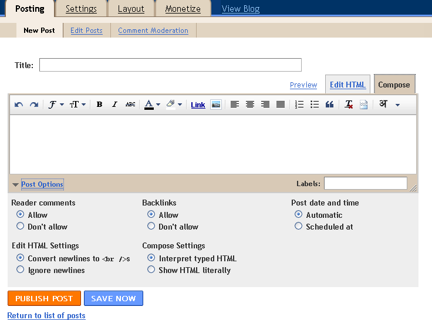Insert an image into the post
Image resolution: width=432 pixels, height=320 pixels.
click(x=216, y=105)
